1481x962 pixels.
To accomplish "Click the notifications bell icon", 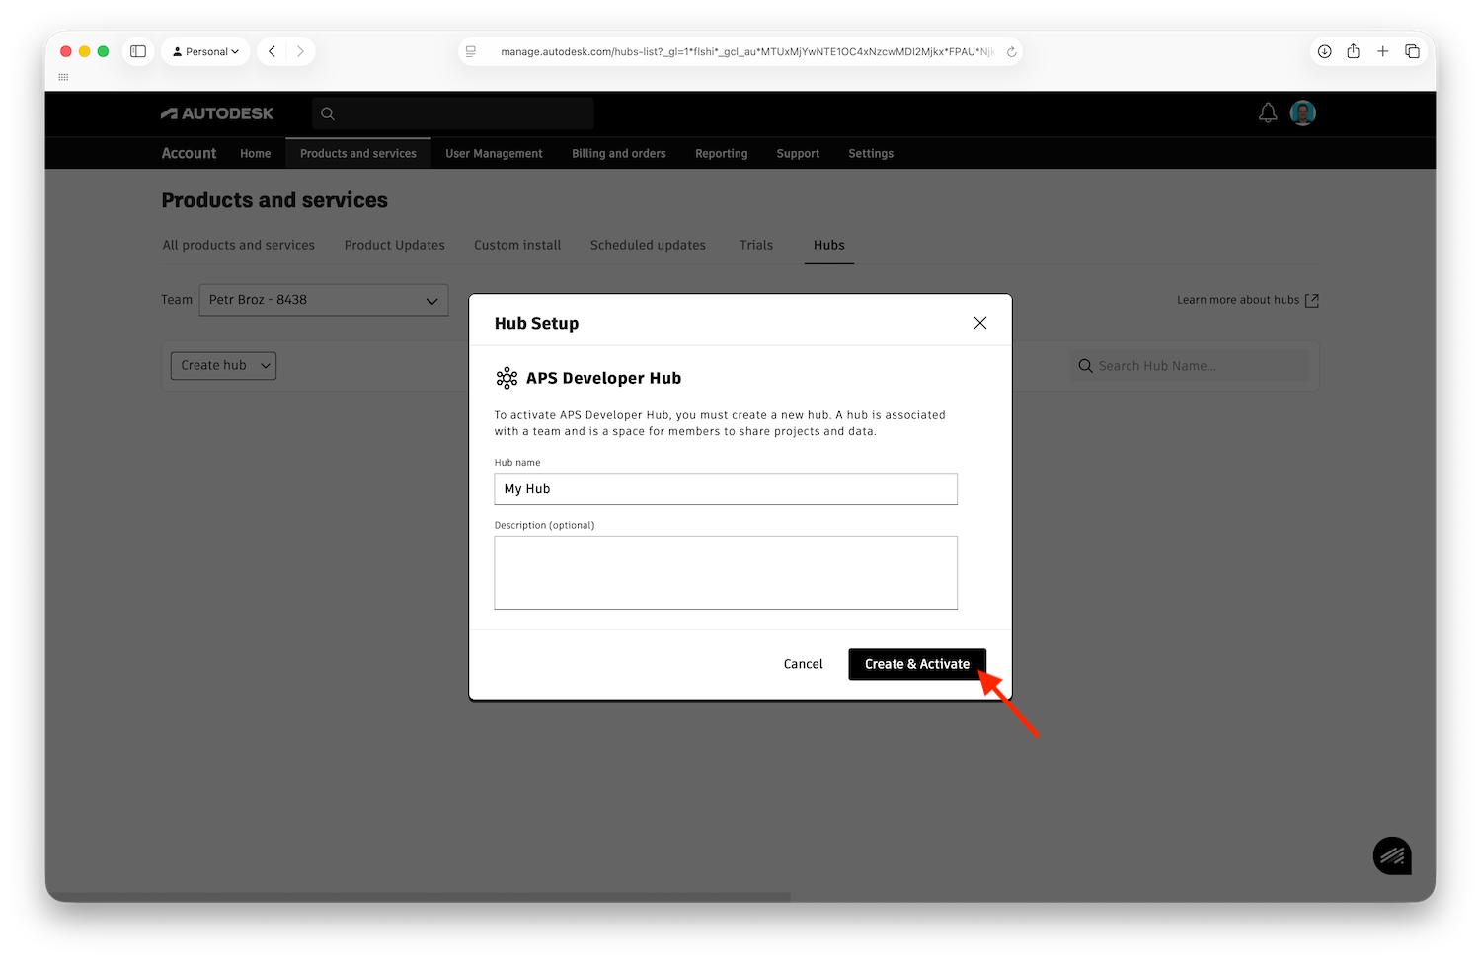I will (x=1268, y=113).
